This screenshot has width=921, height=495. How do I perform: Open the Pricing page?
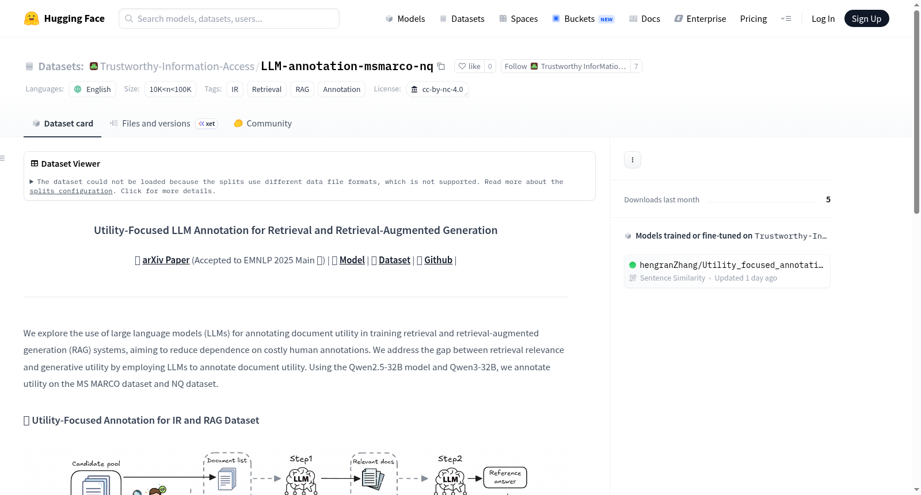tap(753, 18)
